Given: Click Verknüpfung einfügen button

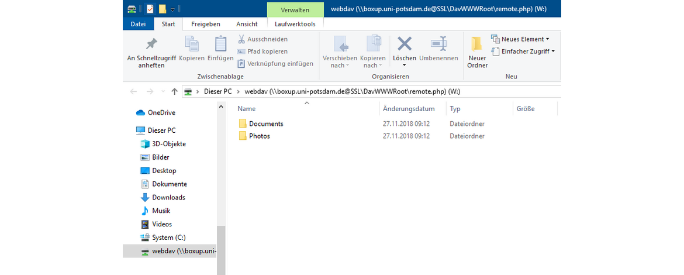Looking at the screenshot, I should tap(275, 64).
